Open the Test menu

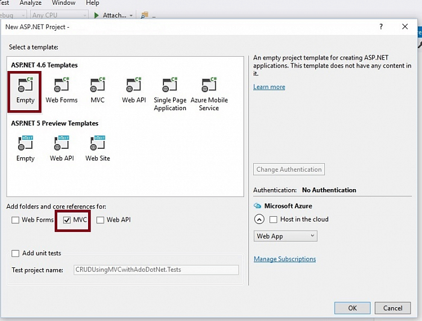(x=5, y=3)
